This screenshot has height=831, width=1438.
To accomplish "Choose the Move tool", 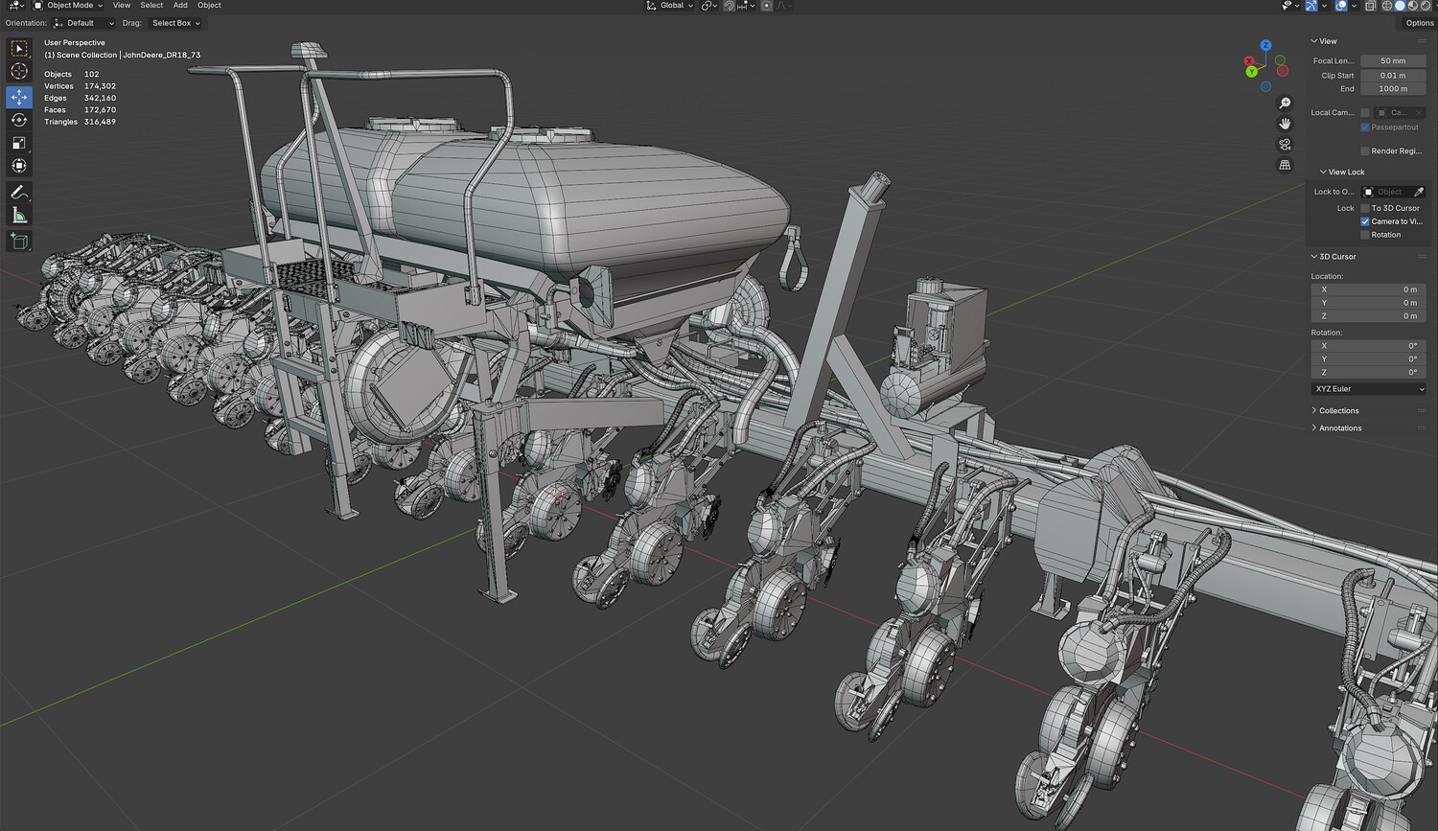I will pyautogui.click(x=19, y=97).
